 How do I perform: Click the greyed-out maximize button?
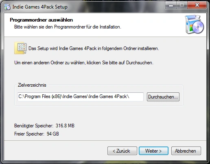click(x=182, y=5)
